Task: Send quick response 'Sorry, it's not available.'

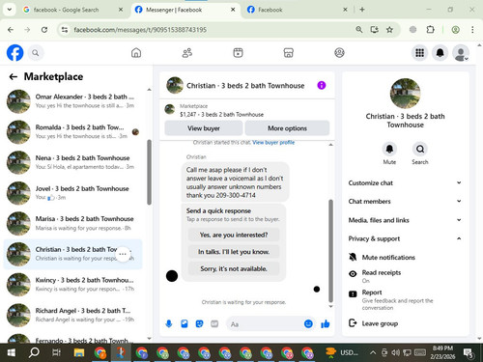Action: pyautogui.click(x=234, y=268)
